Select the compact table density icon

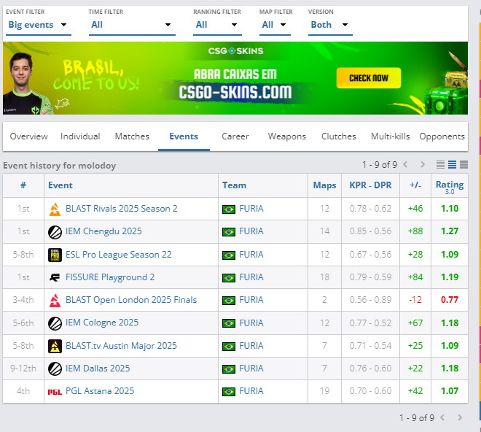click(440, 164)
